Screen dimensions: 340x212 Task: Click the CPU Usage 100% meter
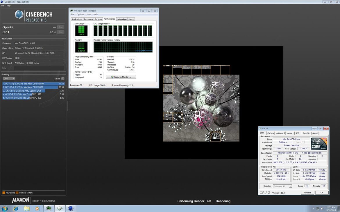(81, 31)
